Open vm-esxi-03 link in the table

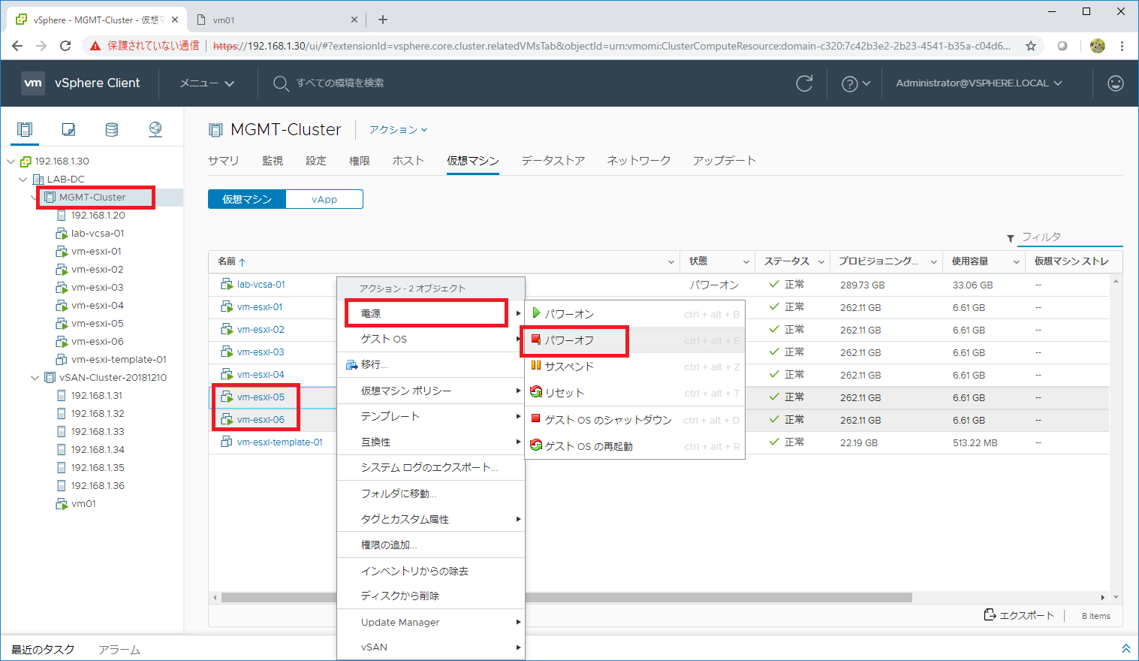click(x=261, y=352)
